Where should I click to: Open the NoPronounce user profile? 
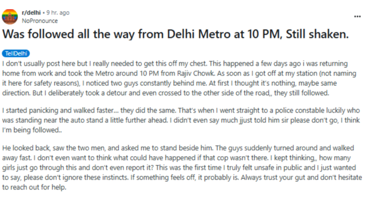pos(40,21)
